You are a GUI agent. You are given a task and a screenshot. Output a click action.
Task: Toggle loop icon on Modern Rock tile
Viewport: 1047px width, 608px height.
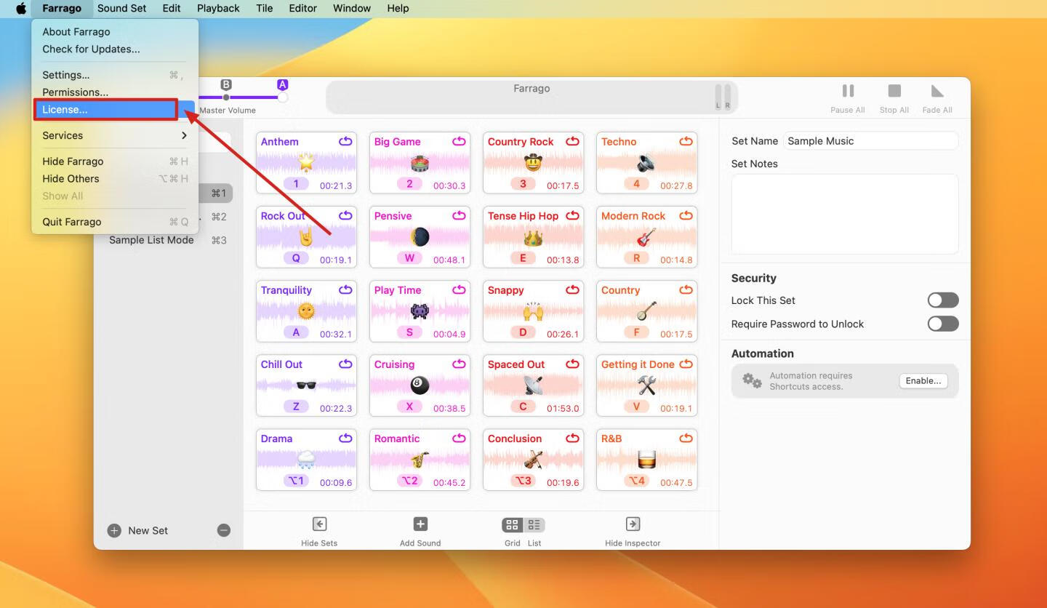tap(686, 215)
